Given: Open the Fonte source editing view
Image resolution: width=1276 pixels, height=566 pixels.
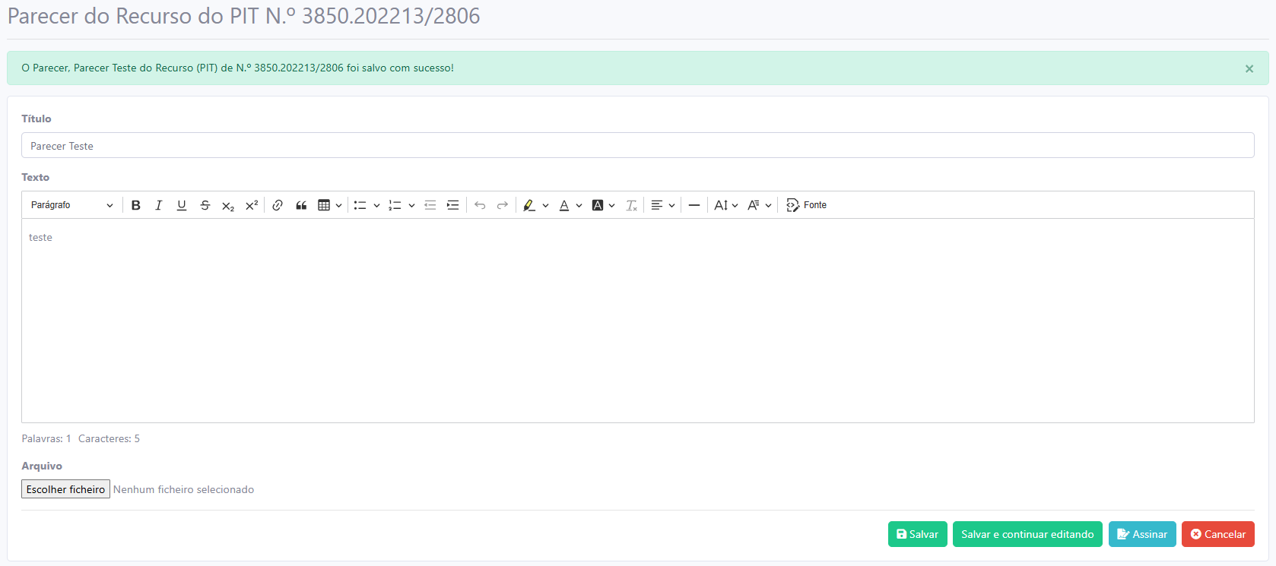Looking at the screenshot, I should 807,205.
